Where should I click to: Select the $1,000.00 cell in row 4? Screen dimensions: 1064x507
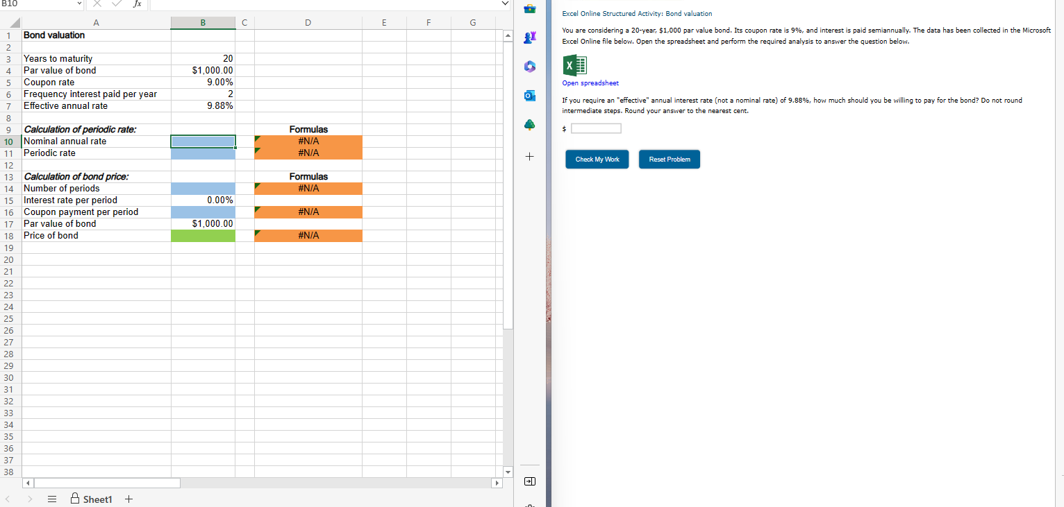(x=203, y=71)
